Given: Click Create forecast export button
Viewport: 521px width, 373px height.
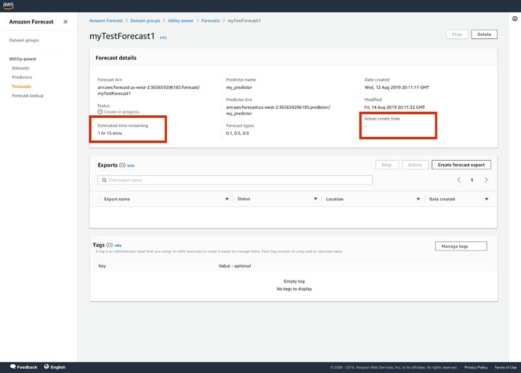Looking at the screenshot, I should point(461,165).
